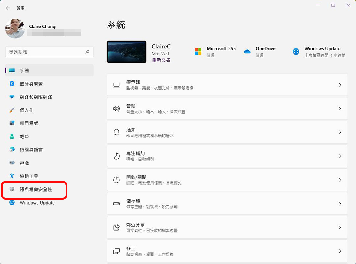Open 藍牙與裝置 settings
The height and width of the screenshot is (264, 356).
(x=49, y=84)
